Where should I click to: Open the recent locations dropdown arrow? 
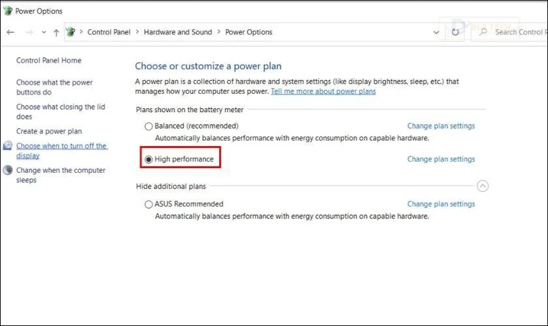[x=43, y=32]
